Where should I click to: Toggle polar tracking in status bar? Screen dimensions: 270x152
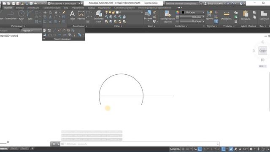[204, 149]
